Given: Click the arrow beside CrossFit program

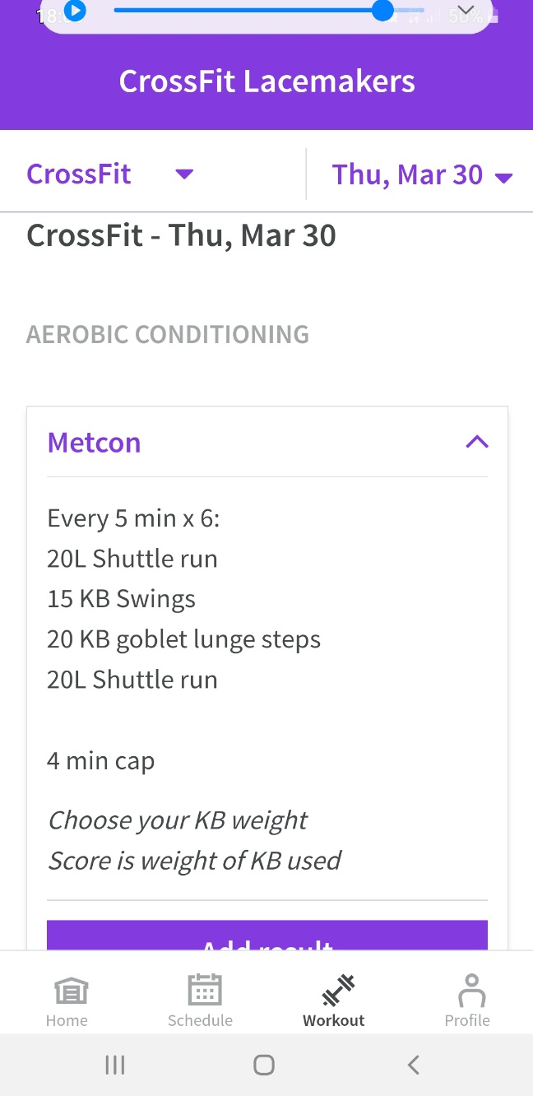Looking at the screenshot, I should (x=184, y=174).
